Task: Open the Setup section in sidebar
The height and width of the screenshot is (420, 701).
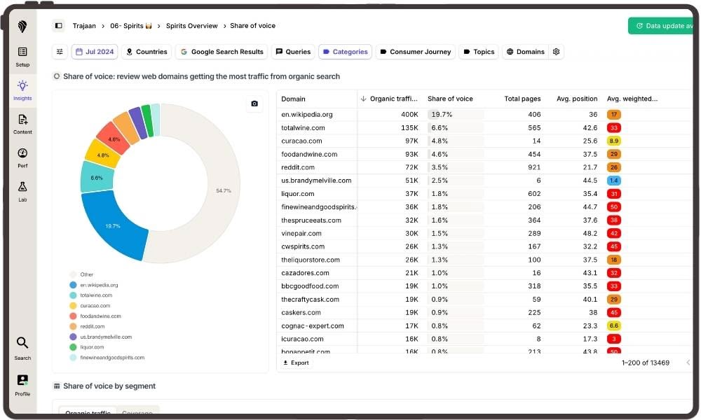Action: [22, 56]
